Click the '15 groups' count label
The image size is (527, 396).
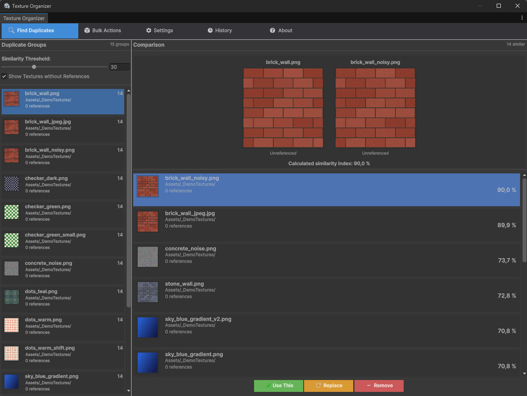click(x=119, y=45)
